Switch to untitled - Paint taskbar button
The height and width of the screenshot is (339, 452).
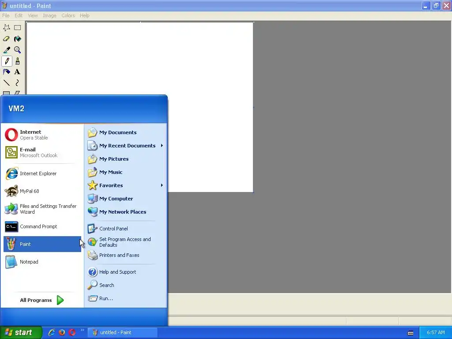[x=123, y=332]
